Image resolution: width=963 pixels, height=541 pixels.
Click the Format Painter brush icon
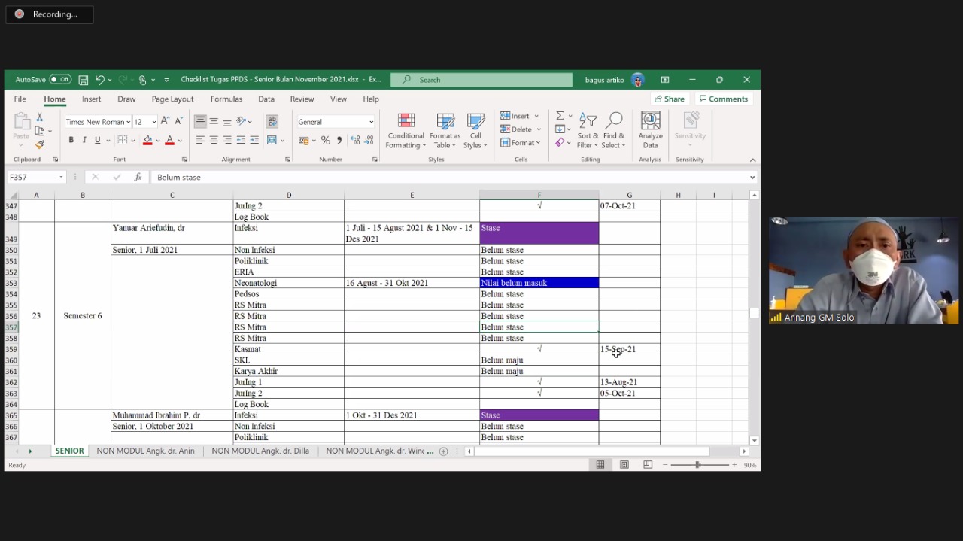click(40, 144)
